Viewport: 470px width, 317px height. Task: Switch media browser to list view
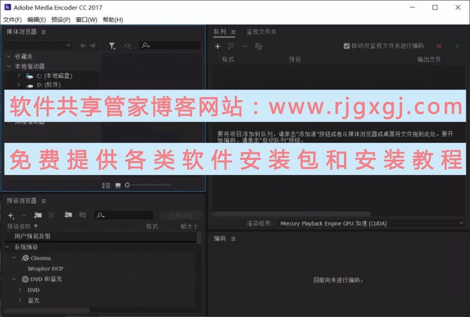pyautogui.click(x=106, y=185)
